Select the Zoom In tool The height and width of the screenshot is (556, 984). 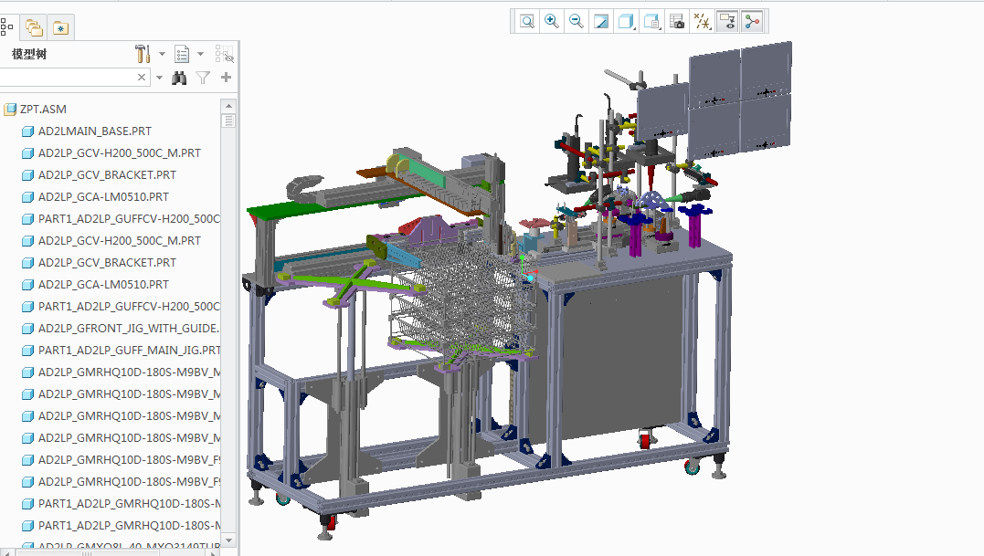coord(552,21)
